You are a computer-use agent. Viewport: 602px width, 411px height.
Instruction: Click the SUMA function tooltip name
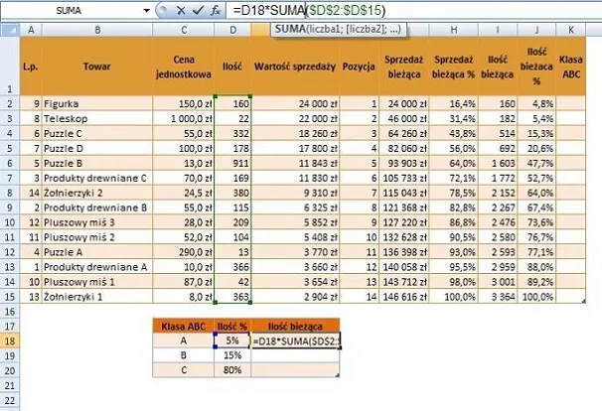pyautogui.click(x=290, y=29)
